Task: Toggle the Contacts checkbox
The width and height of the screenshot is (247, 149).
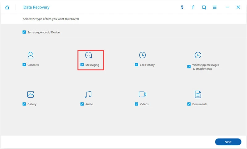Action: pos(24,65)
